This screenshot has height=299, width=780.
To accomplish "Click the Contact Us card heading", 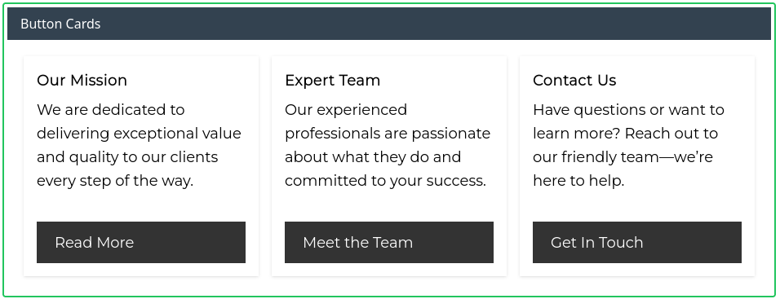I will point(574,81).
